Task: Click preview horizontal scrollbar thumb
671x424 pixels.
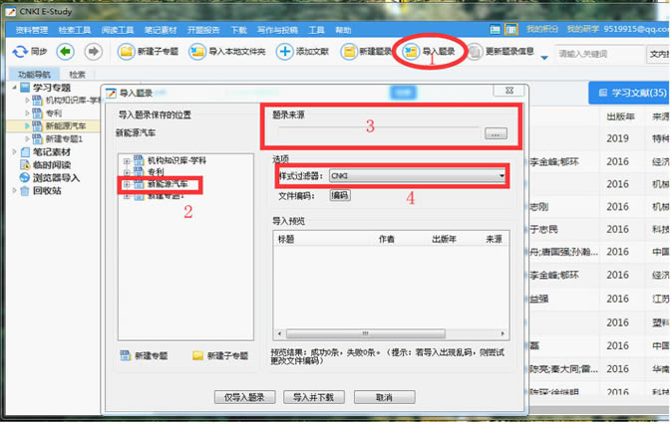Action: [366, 333]
